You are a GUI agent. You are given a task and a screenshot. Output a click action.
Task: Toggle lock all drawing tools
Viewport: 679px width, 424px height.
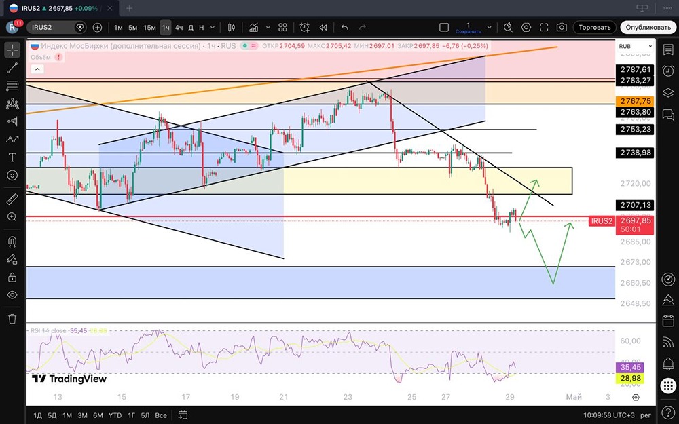[12, 277]
